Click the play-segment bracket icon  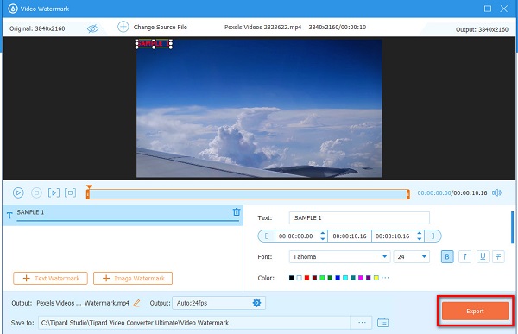point(54,192)
